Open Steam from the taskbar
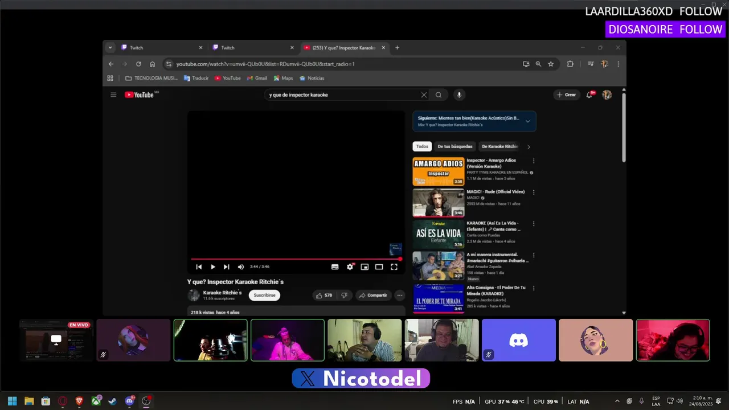The image size is (729, 410). [113, 401]
